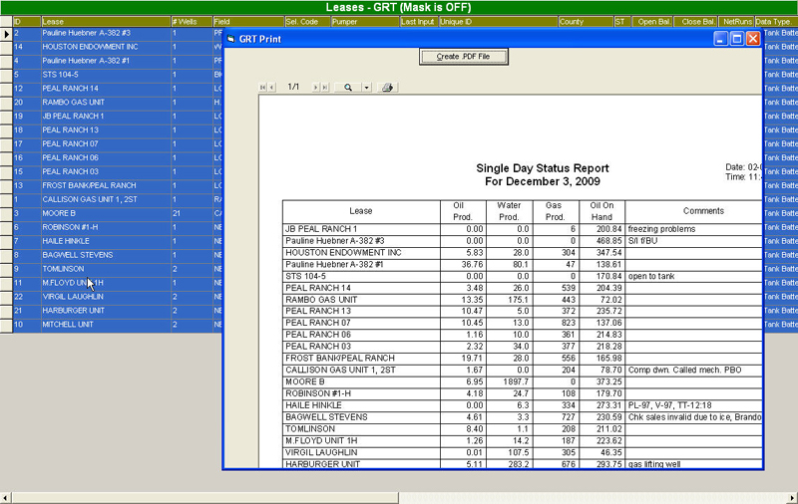Click page indicator 1/1 in print toolbar
Image resolution: width=798 pixels, height=504 pixels.
pyautogui.click(x=293, y=87)
